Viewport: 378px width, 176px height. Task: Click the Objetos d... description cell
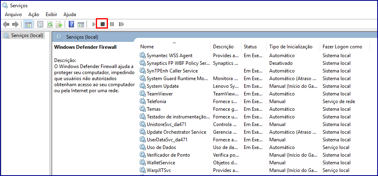tap(226, 163)
